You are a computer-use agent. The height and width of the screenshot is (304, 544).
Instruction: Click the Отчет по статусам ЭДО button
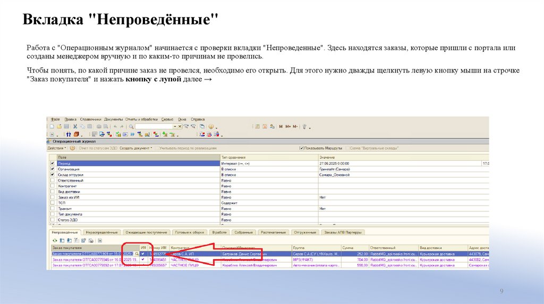tap(98, 148)
